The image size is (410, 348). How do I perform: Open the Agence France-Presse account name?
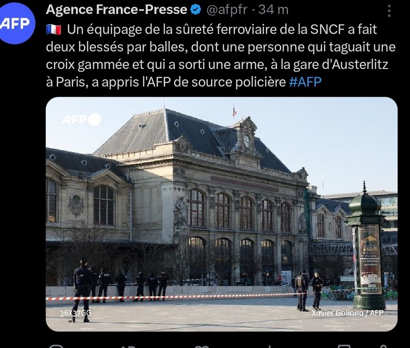point(116,10)
